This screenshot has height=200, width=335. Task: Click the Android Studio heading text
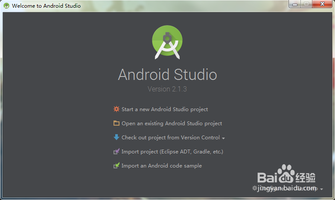[167, 75]
